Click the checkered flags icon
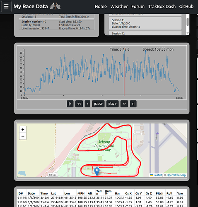This screenshot has height=207, width=198. [x=55, y=6]
